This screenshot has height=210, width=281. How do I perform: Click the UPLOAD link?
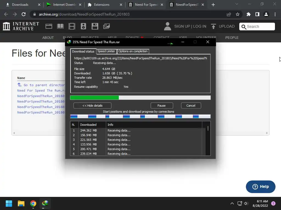click(x=227, y=26)
